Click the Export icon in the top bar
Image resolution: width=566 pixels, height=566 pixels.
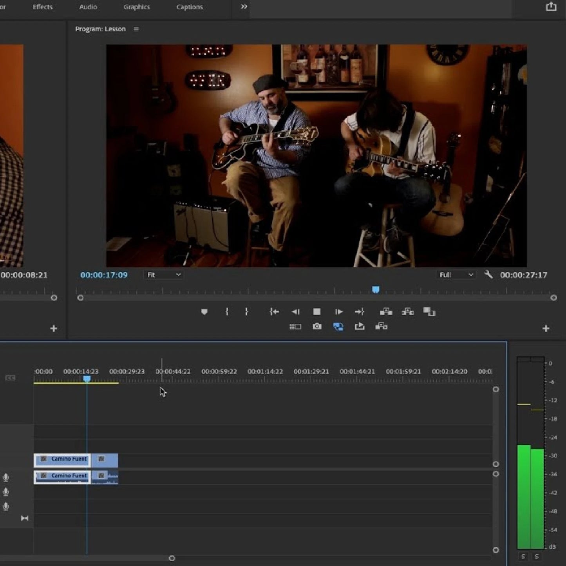tap(551, 6)
